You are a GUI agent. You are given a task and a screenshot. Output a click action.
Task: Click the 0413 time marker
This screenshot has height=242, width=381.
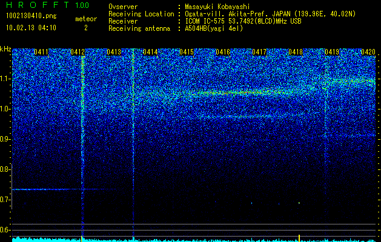point(114,52)
